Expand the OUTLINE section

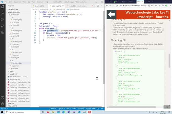11,103
